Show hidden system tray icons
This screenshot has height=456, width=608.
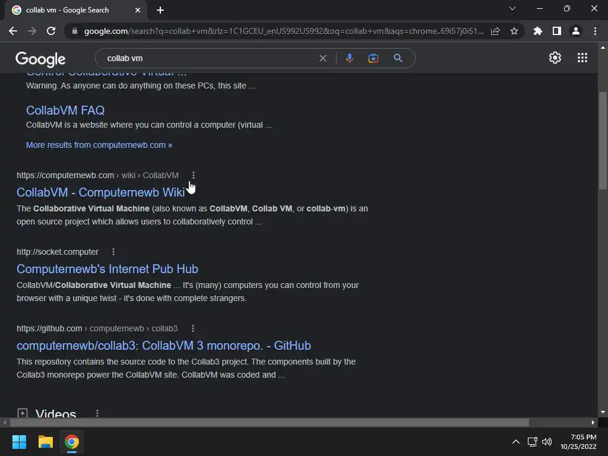[x=516, y=442]
